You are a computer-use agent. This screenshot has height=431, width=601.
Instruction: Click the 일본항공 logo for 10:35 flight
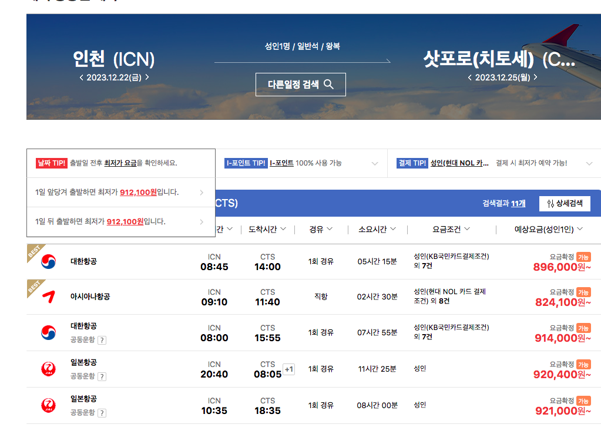coord(49,405)
